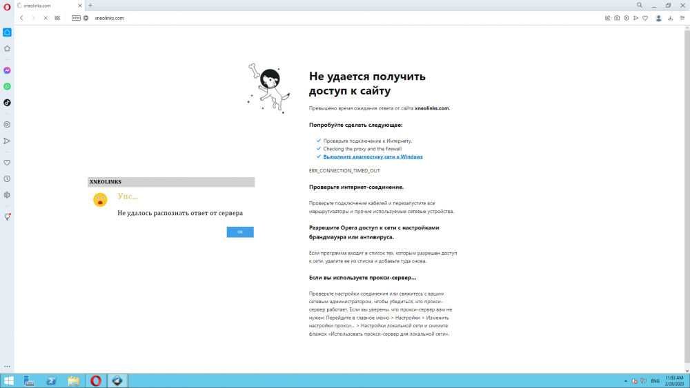Open the Player sidebar icon
690x388 pixels.
pyautogui.click(x=7, y=125)
